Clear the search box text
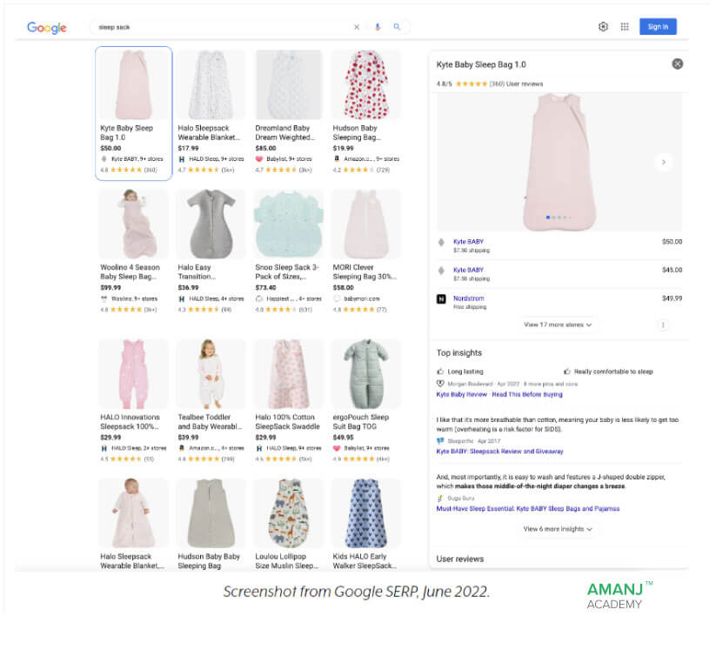The height and width of the screenshot is (663, 716). [357, 27]
